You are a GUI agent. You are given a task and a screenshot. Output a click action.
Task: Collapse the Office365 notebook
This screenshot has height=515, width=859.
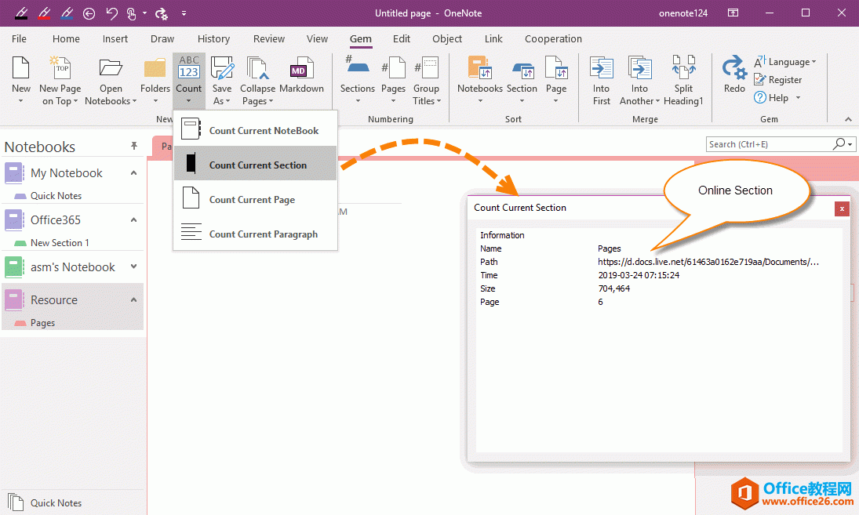(x=133, y=219)
